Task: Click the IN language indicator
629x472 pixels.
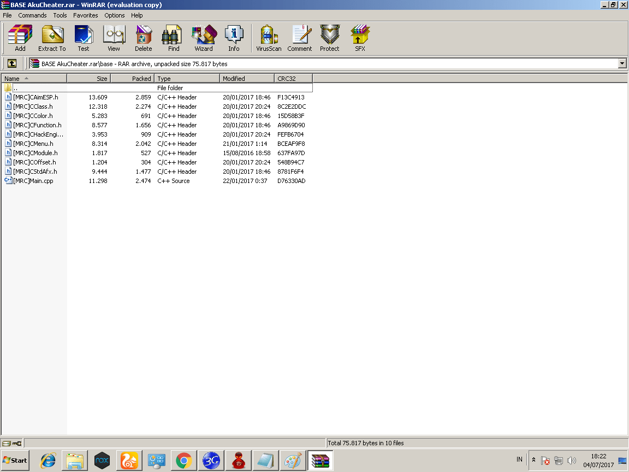Action: pyautogui.click(x=519, y=459)
